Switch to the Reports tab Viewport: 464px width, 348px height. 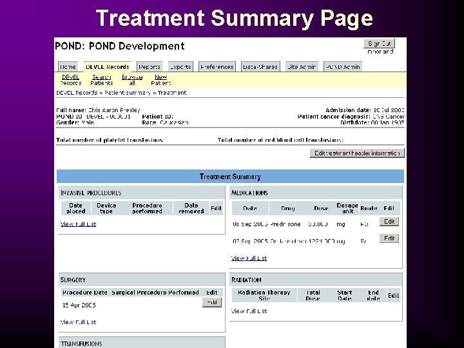click(x=150, y=67)
